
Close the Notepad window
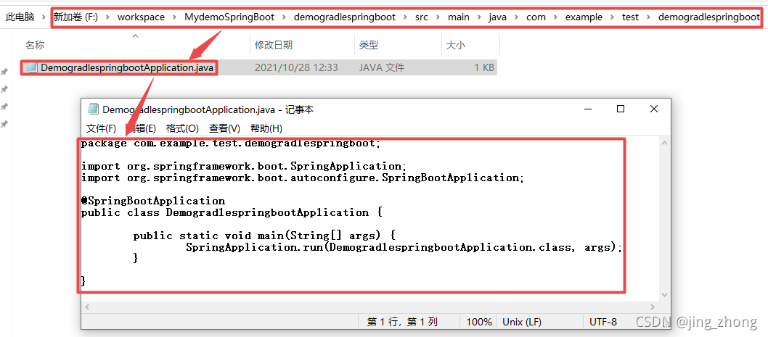pyautogui.click(x=654, y=109)
